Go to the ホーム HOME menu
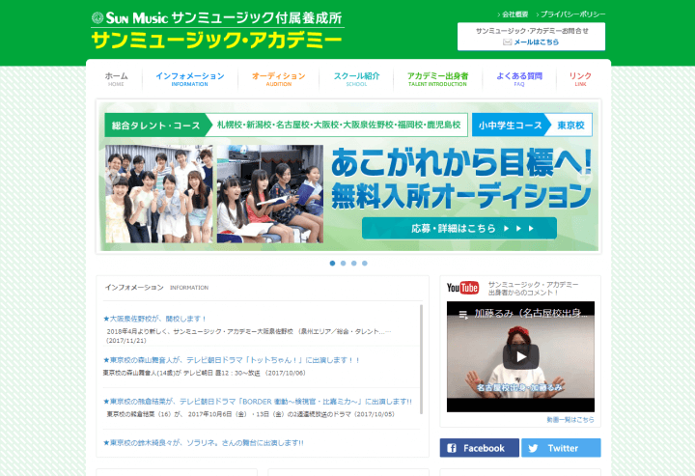 coord(116,79)
